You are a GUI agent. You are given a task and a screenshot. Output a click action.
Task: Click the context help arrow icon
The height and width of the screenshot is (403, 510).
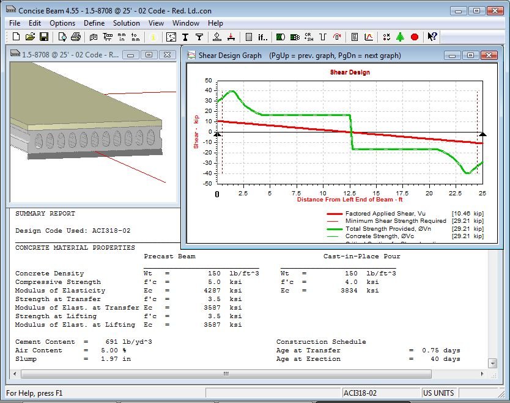pyautogui.click(x=432, y=37)
